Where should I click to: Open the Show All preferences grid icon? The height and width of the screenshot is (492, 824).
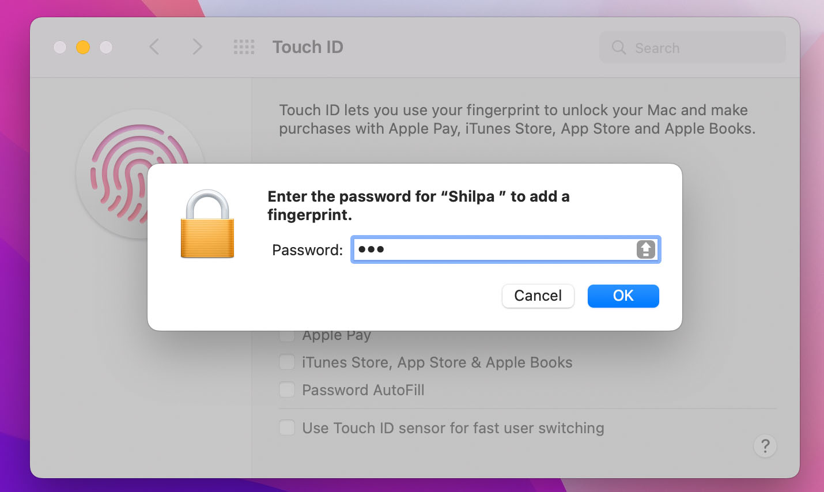point(244,47)
